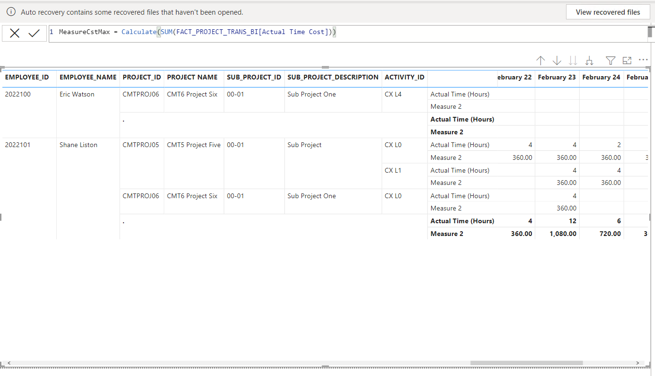This screenshot has height=376, width=655.
Task: Open the visual's filter icon
Action: tap(611, 61)
